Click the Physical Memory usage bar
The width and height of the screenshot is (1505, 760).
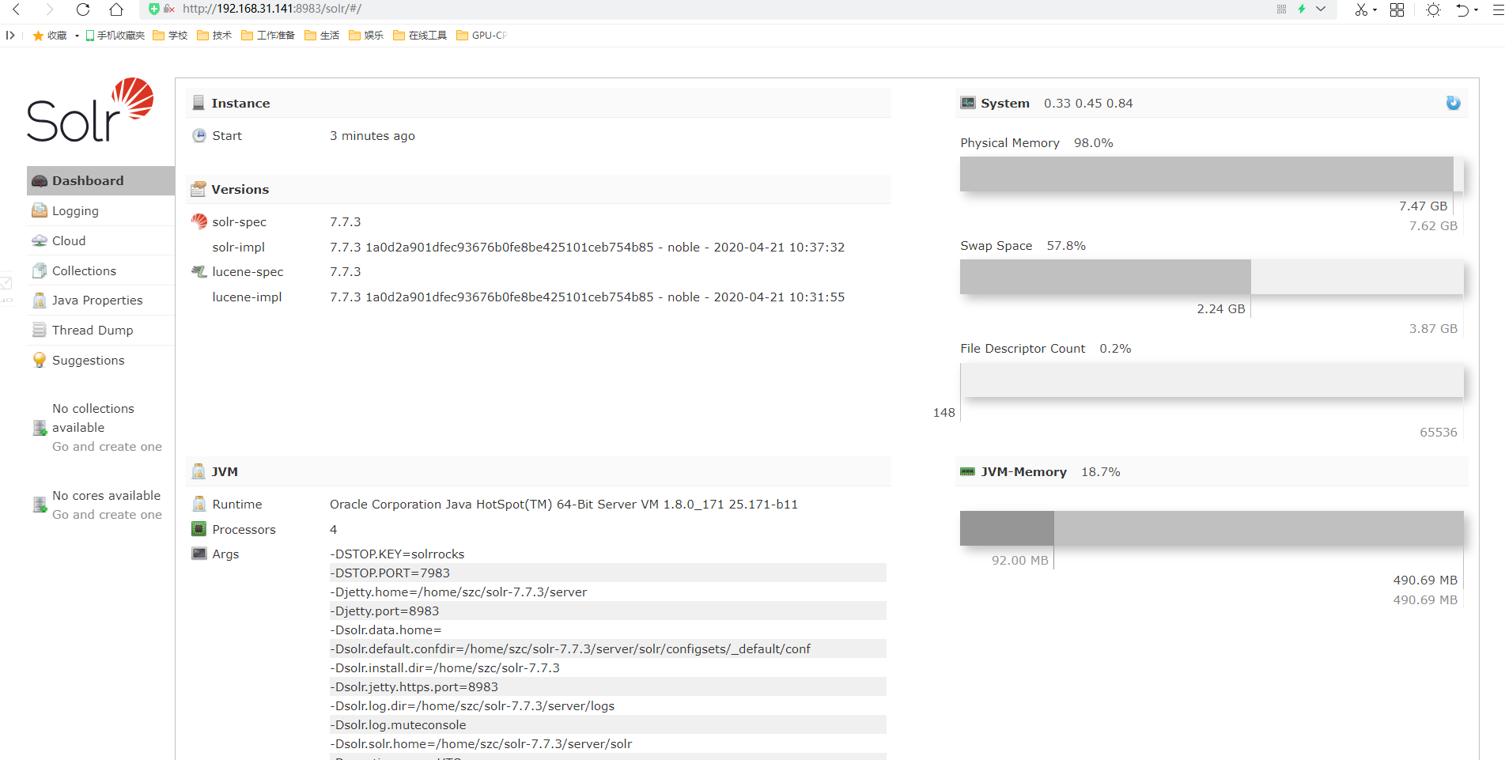(1212, 174)
